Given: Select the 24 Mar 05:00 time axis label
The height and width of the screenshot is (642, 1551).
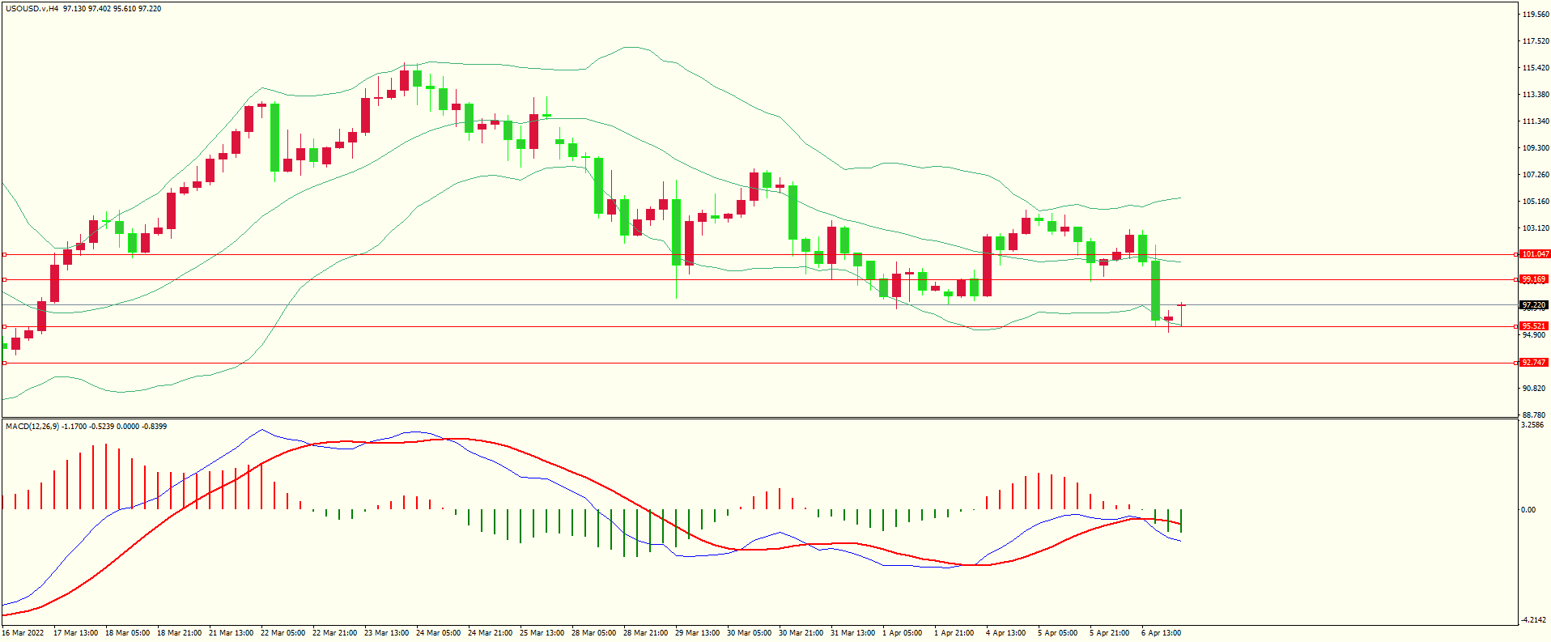Looking at the screenshot, I should pos(438,633).
